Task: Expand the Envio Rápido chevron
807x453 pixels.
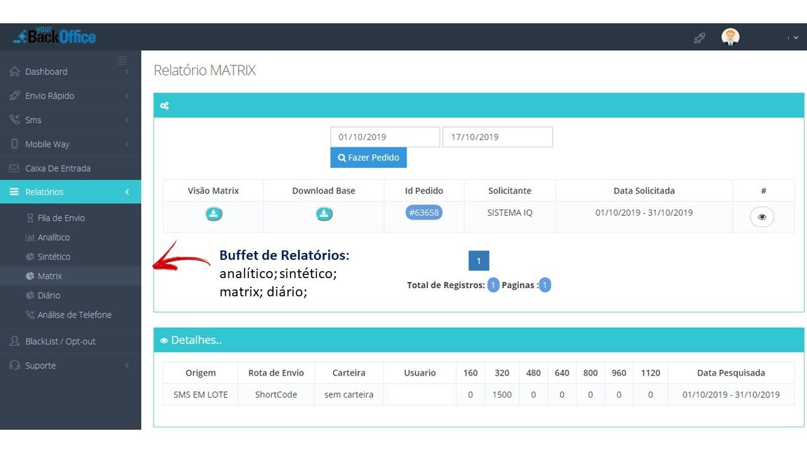Action: pos(127,96)
